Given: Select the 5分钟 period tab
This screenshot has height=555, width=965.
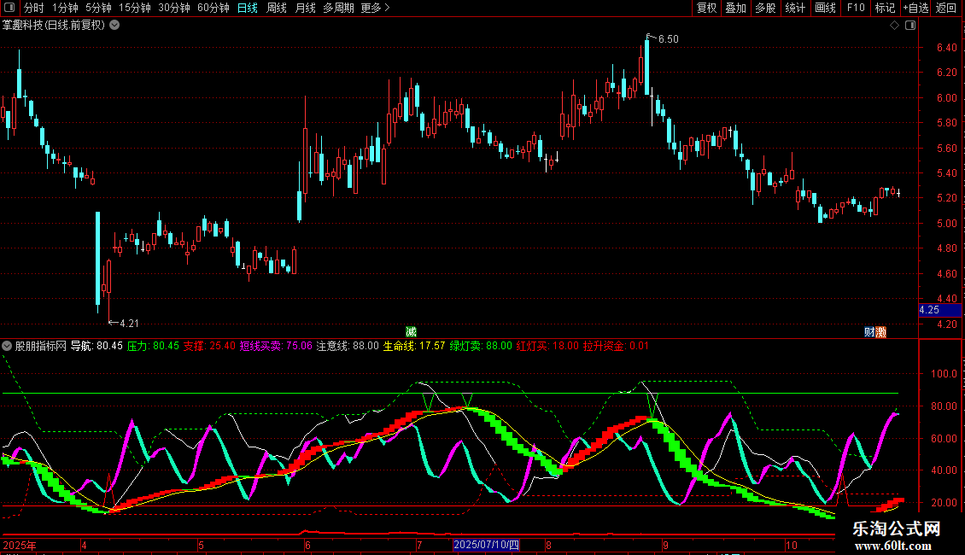Looking at the screenshot, I should tap(98, 8).
